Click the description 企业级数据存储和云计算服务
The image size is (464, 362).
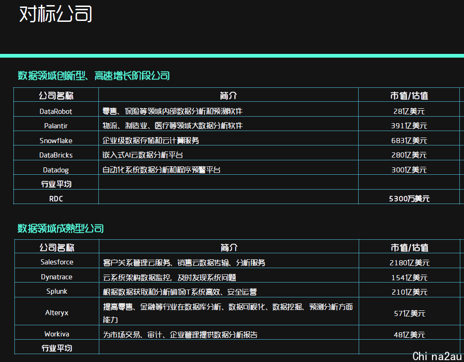point(151,140)
